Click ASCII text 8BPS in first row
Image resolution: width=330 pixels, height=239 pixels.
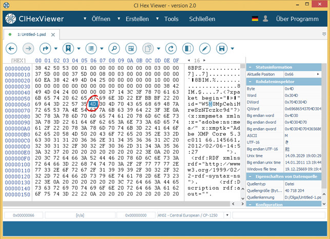coord(195,68)
